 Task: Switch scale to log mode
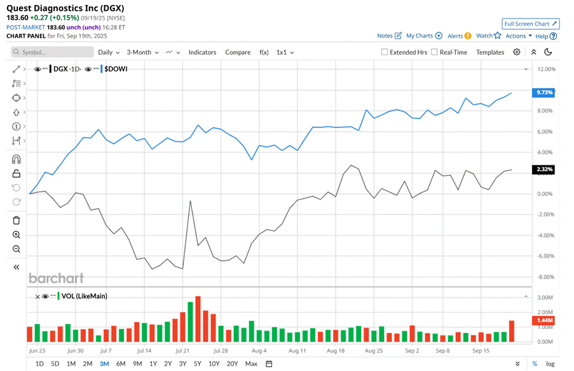point(550,363)
